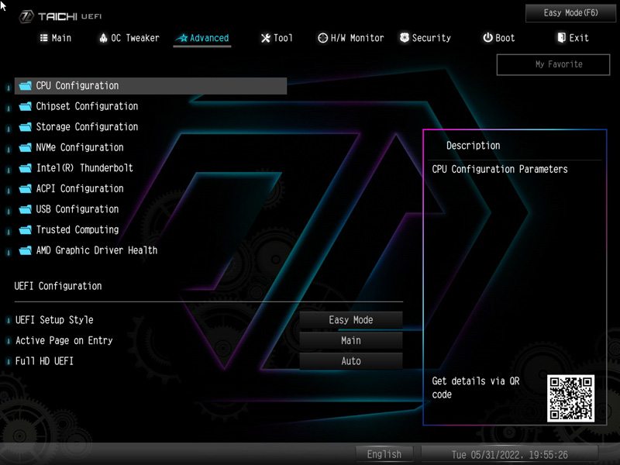This screenshot has width=620, height=465.
Task: Click the Description panel heading
Action: click(x=474, y=146)
